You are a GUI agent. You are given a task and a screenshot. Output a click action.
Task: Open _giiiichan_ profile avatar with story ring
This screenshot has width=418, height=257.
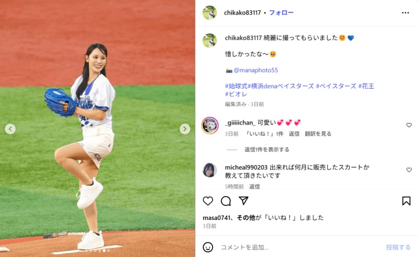pos(210,125)
